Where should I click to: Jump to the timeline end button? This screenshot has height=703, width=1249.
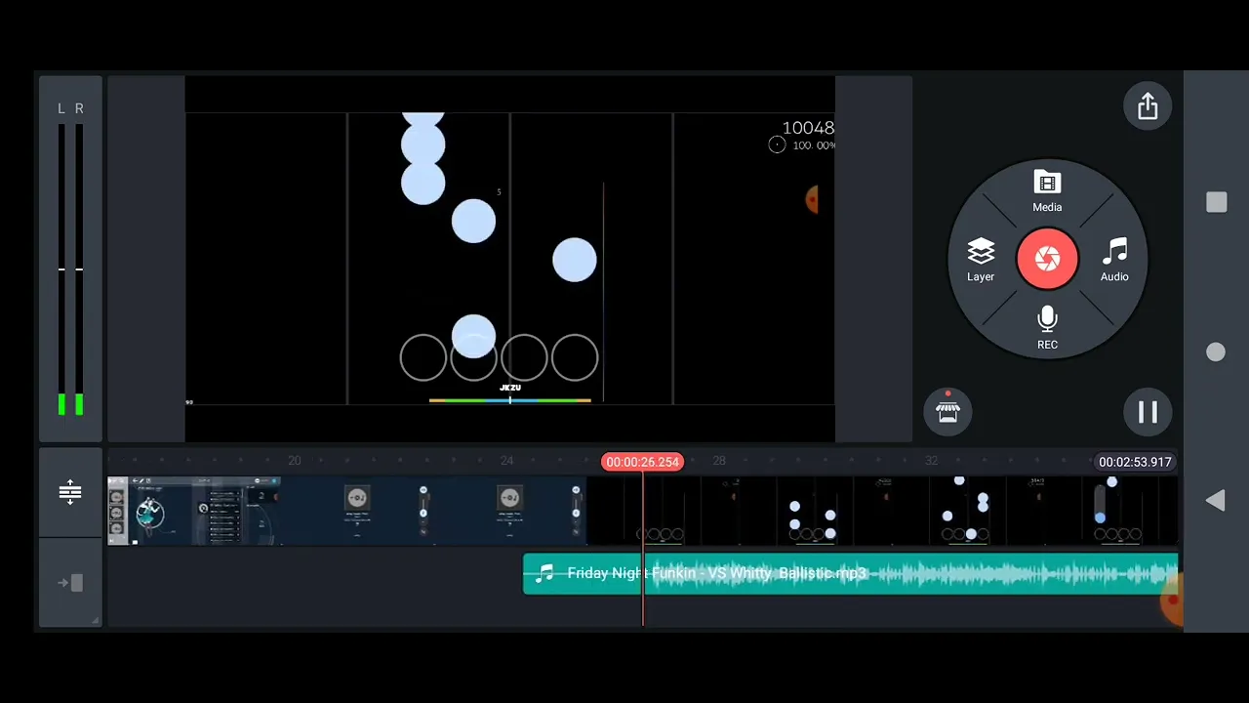(x=70, y=583)
